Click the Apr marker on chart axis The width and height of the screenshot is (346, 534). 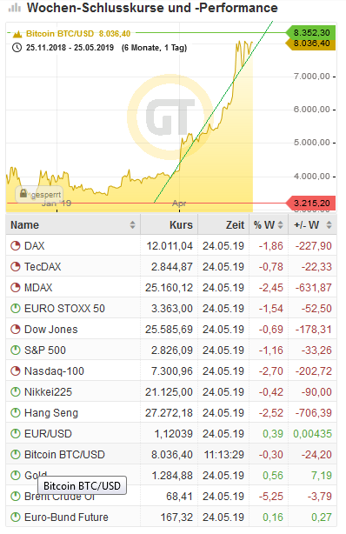[x=179, y=204]
